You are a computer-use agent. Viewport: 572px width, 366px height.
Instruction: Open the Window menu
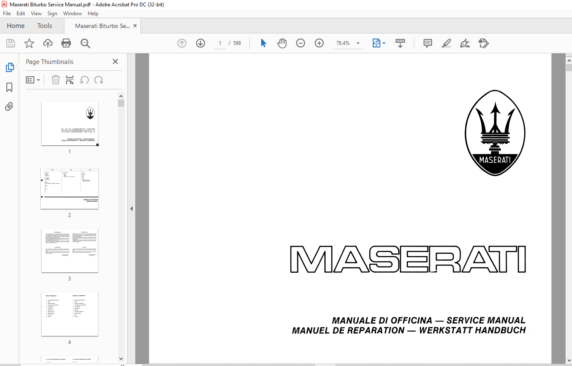[73, 14]
